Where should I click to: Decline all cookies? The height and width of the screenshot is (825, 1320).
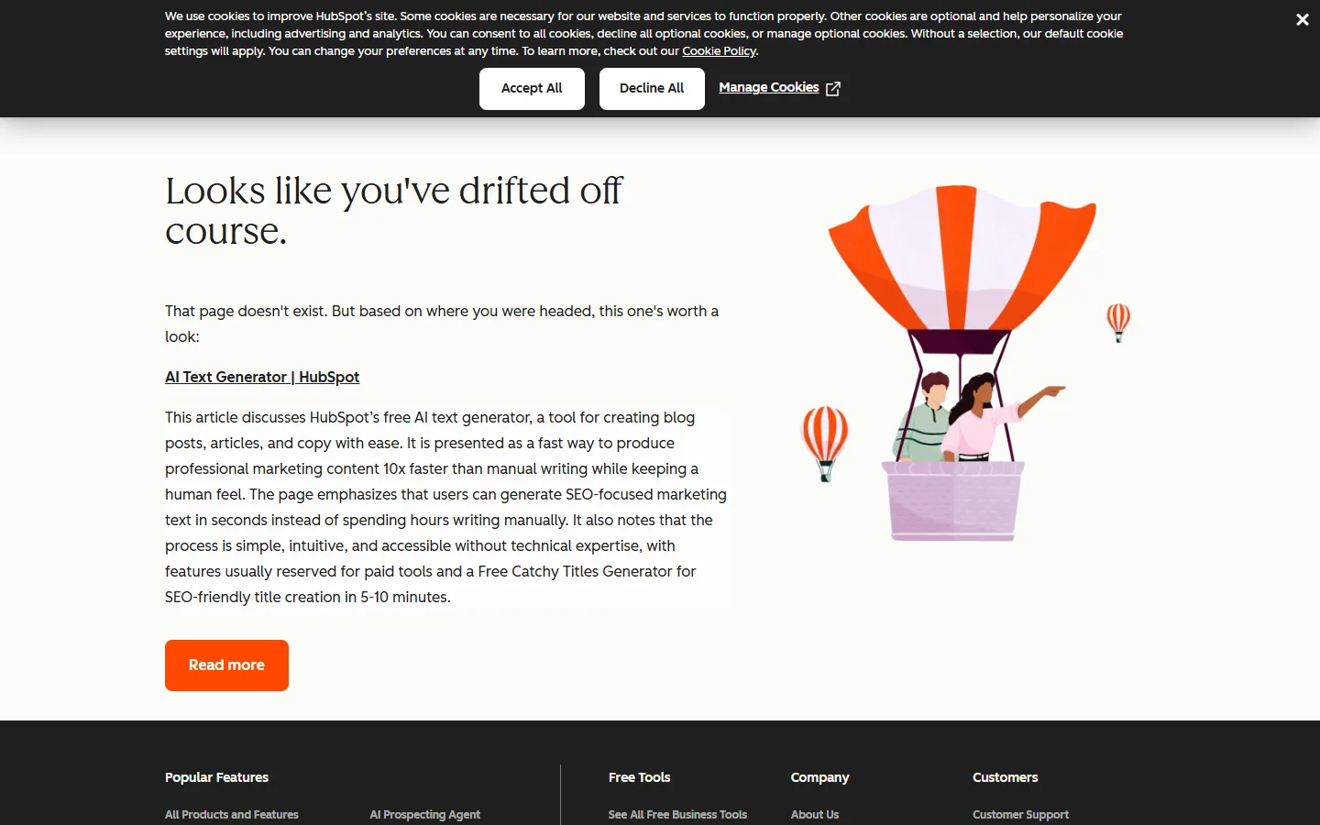tap(652, 89)
